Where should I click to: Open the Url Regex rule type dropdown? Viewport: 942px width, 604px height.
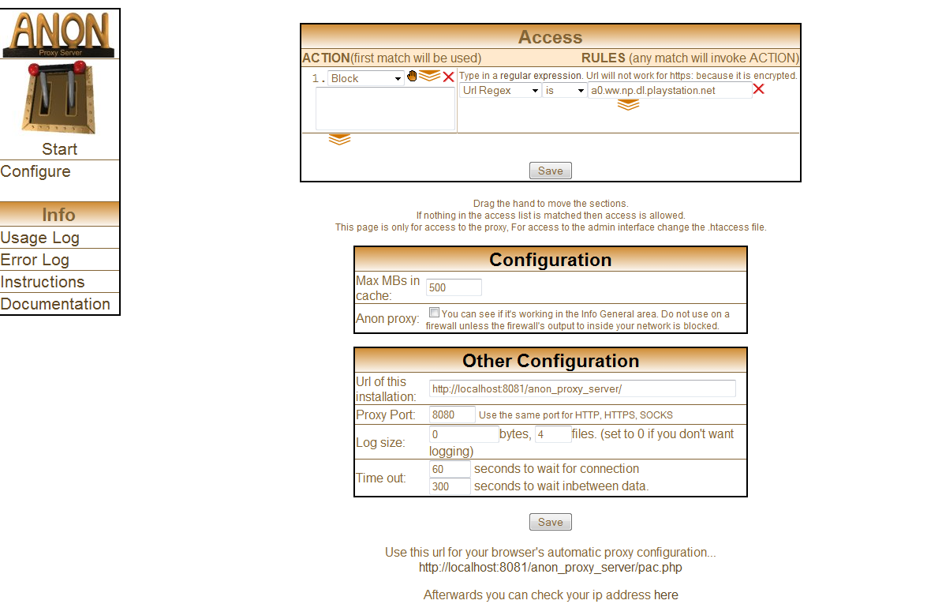coord(500,90)
